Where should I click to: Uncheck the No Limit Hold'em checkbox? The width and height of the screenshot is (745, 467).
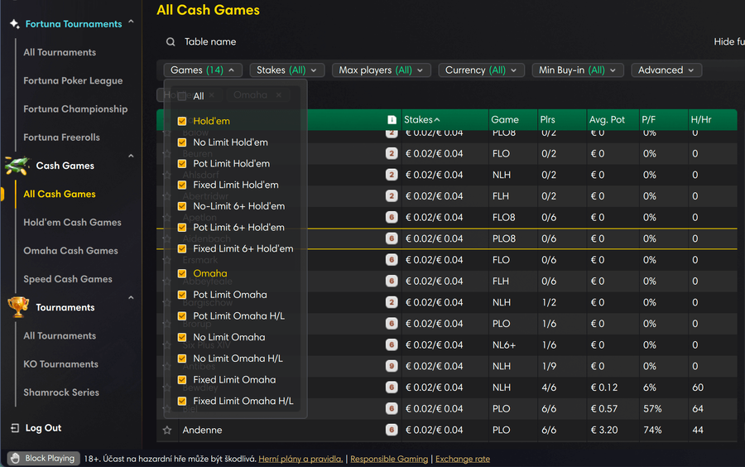182,142
